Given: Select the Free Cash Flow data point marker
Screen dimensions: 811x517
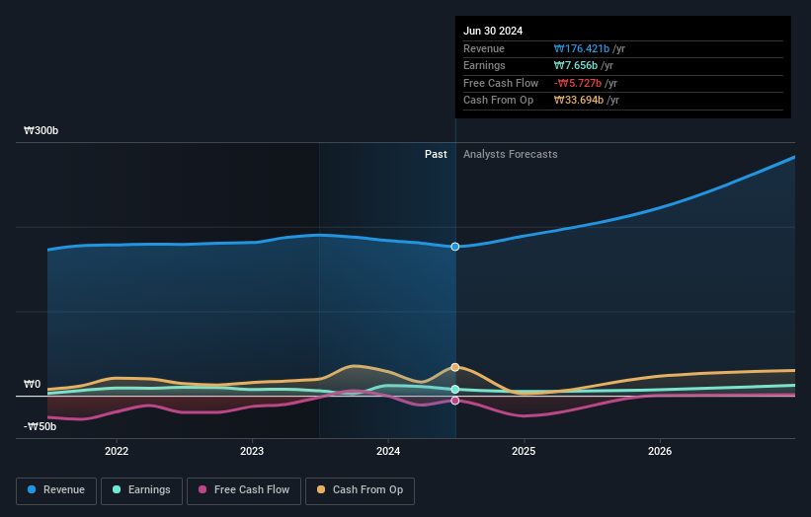Looking at the screenshot, I should click(x=455, y=401).
